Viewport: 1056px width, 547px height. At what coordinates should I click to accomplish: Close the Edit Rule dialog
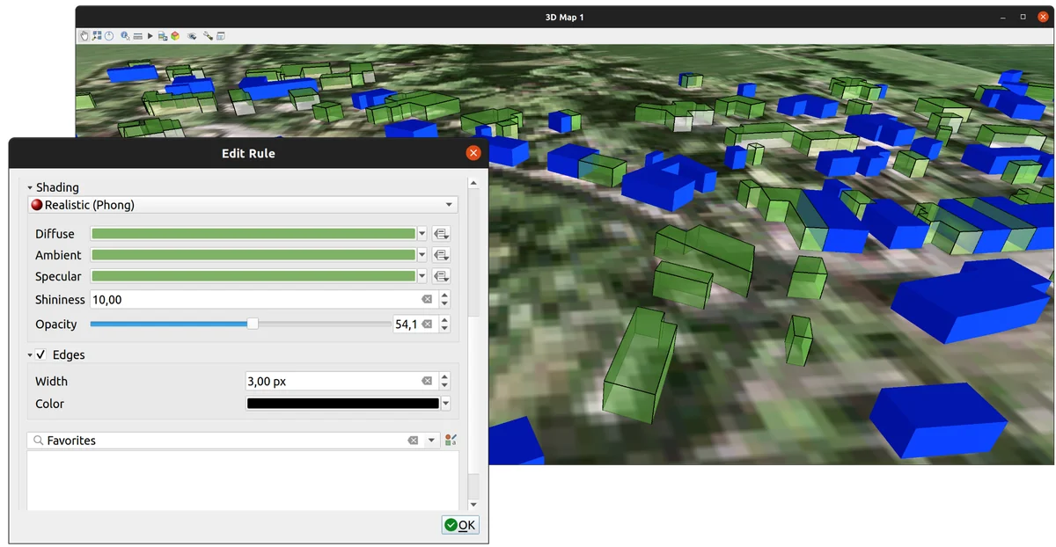pos(473,153)
